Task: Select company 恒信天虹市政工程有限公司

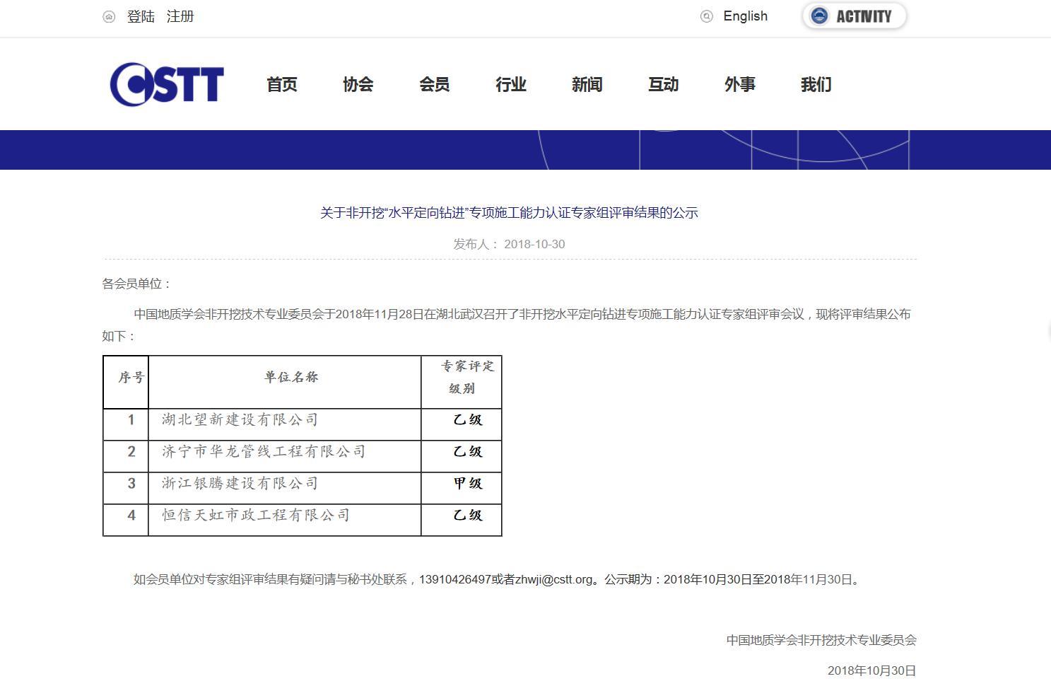Action: 256,515
